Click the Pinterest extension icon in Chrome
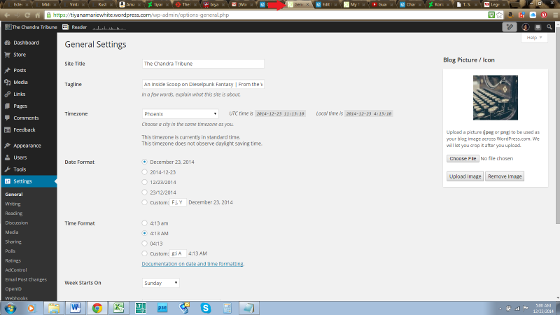 tap(543, 14)
